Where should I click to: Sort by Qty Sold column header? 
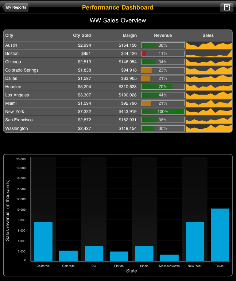(82, 35)
